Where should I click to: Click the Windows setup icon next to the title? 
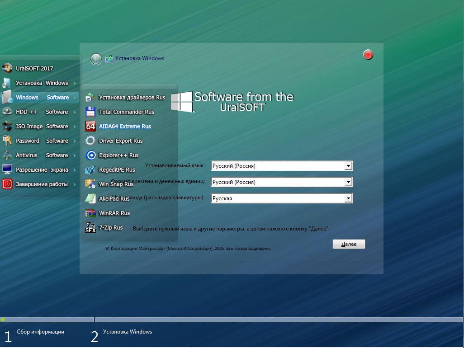(109, 59)
